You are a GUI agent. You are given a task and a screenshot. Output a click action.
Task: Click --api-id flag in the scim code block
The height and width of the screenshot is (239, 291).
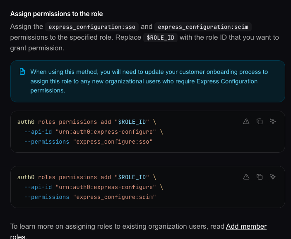(38, 187)
